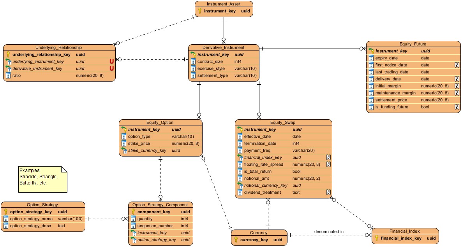Select the Equity_Swap entity title
Screen dimensions: 462x247
point(283,122)
